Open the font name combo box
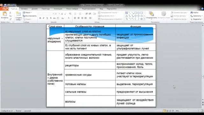Image resolution: width=204 pixels, height=115 pixels. pyautogui.click(x=46, y=14)
